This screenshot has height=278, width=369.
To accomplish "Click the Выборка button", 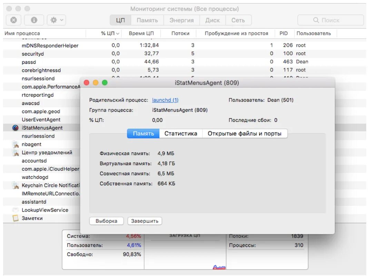I will (106, 221).
